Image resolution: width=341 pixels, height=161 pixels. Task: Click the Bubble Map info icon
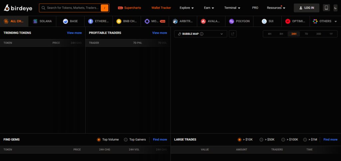[201, 34]
